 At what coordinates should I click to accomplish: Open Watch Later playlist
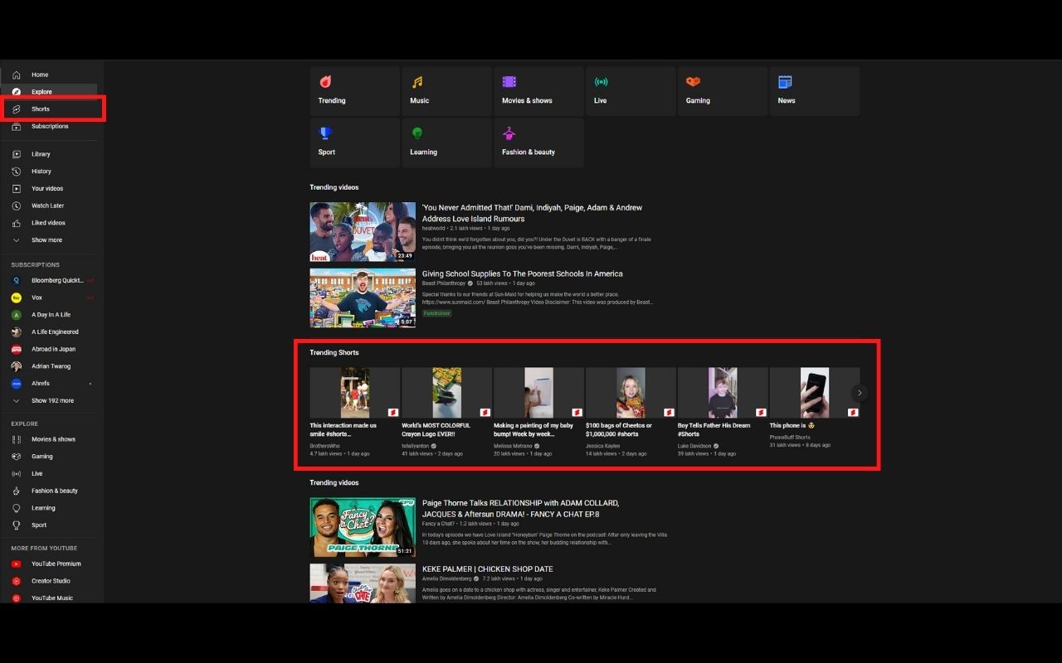(x=47, y=205)
